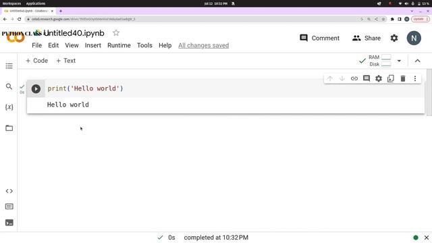Open the Tools menu

[144, 45]
